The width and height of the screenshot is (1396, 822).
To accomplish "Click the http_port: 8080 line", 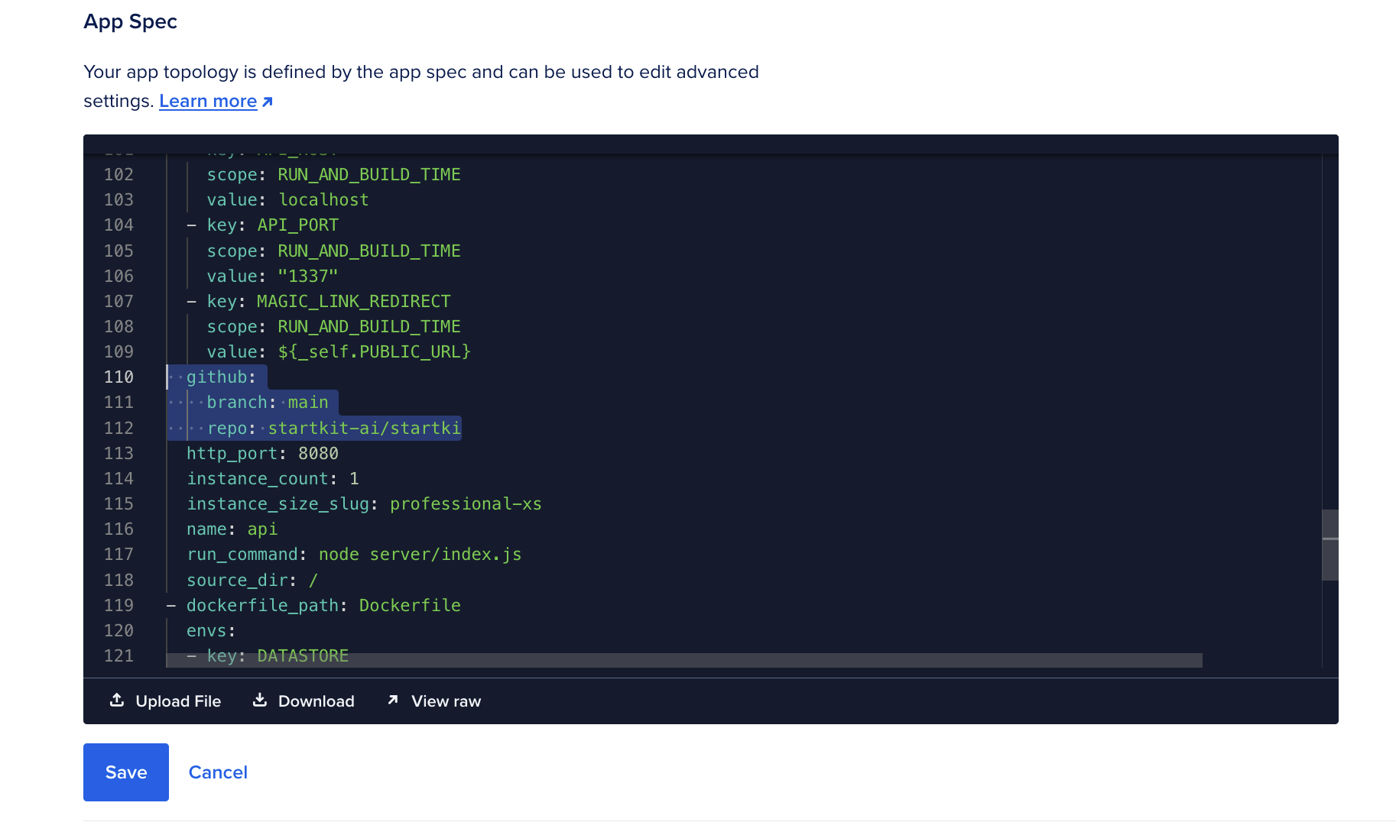I will click(262, 453).
